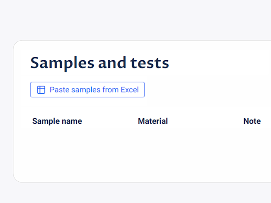Click the gray margin left of the card
Viewport: 271px width, 203px height.
6,112
